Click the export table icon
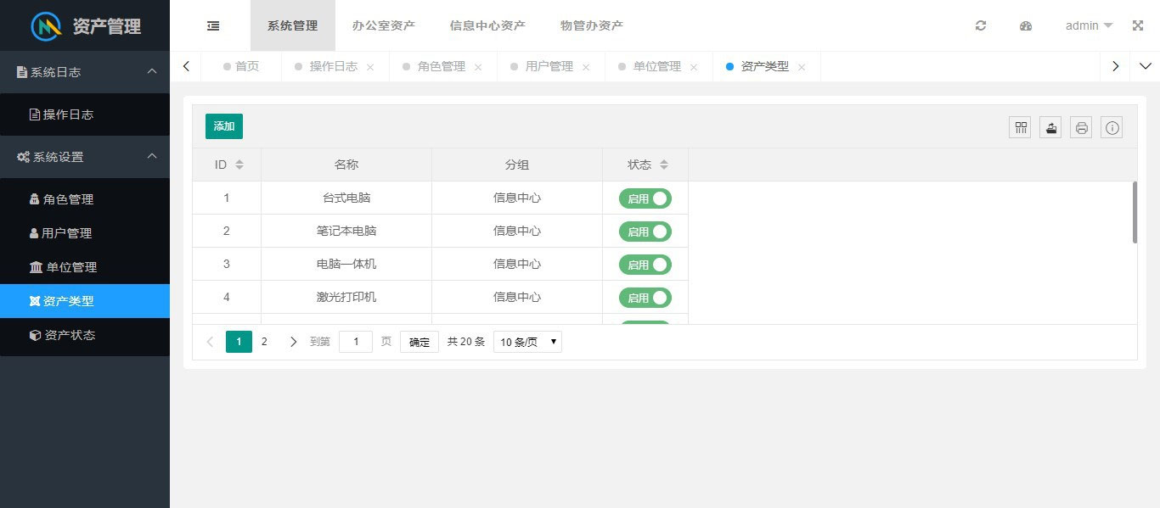The width and height of the screenshot is (1160, 508). (x=1050, y=127)
